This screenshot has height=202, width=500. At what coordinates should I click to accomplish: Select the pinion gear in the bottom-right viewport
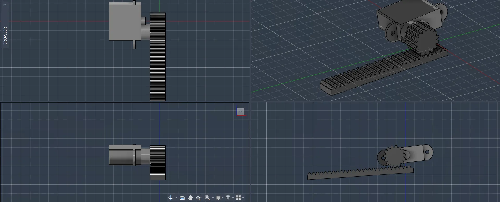(x=395, y=156)
